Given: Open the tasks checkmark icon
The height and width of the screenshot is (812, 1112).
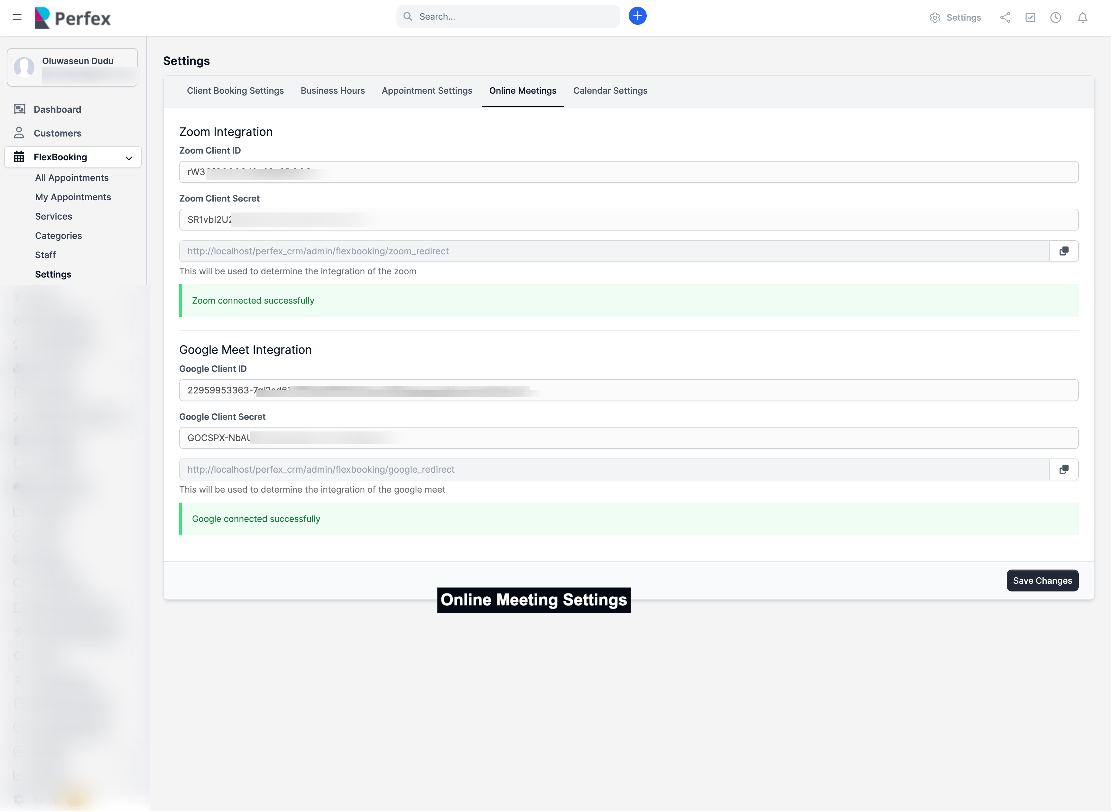Looking at the screenshot, I should pyautogui.click(x=1030, y=18).
